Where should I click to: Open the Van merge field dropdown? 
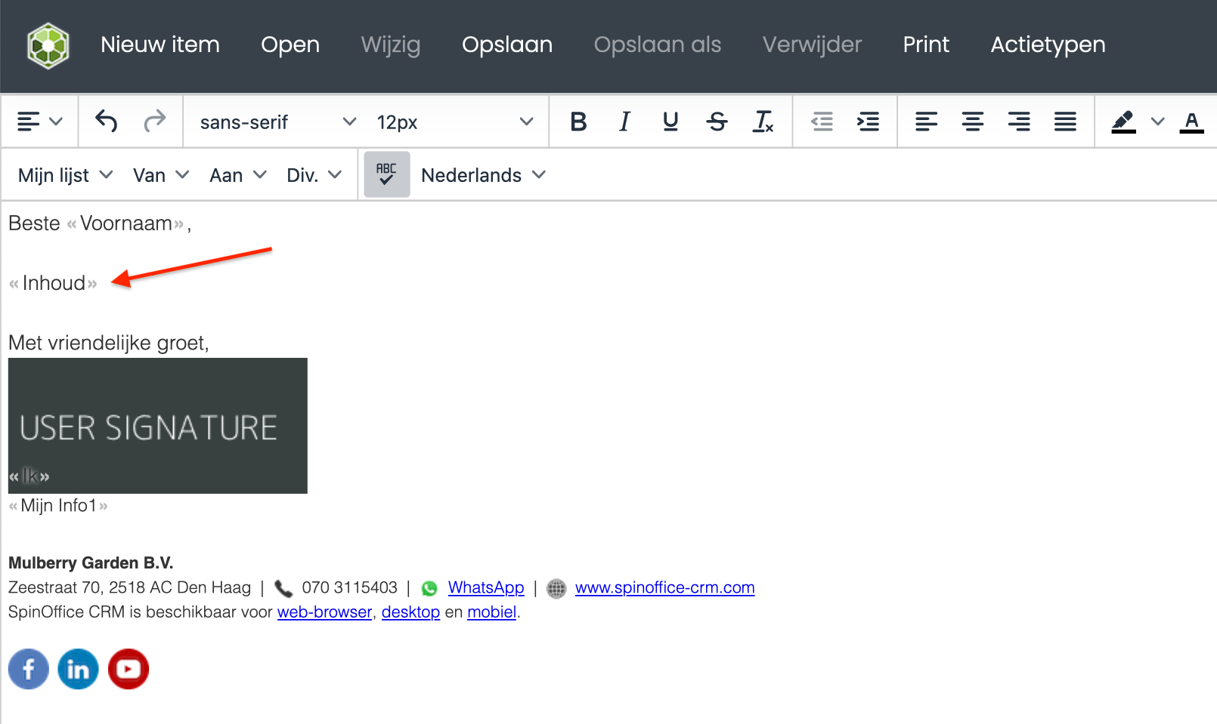click(x=160, y=175)
